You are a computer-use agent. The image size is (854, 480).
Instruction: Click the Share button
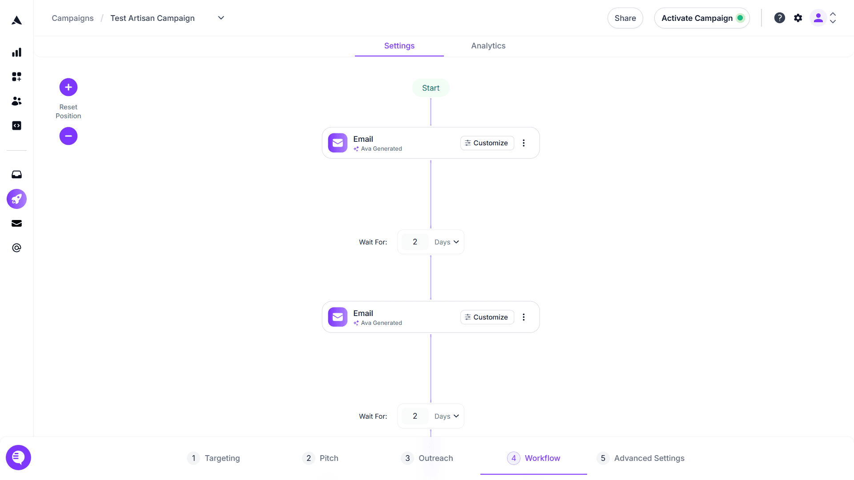(x=625, y=18)
